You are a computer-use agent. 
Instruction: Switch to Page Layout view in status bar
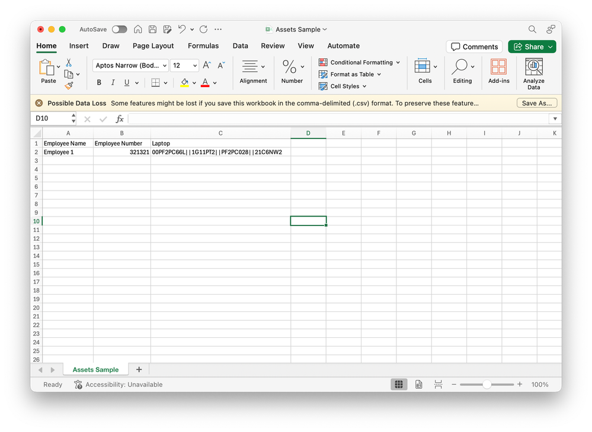pos(418,384)
